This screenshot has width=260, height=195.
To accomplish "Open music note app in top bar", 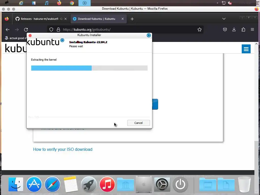I will [47, 3].
